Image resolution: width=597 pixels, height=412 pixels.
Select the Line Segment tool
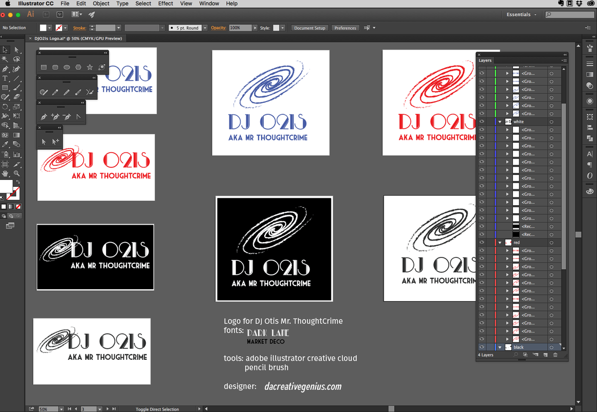(x=16, y=79)
